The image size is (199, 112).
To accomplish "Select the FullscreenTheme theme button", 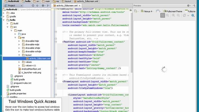I will coord(173,11).
